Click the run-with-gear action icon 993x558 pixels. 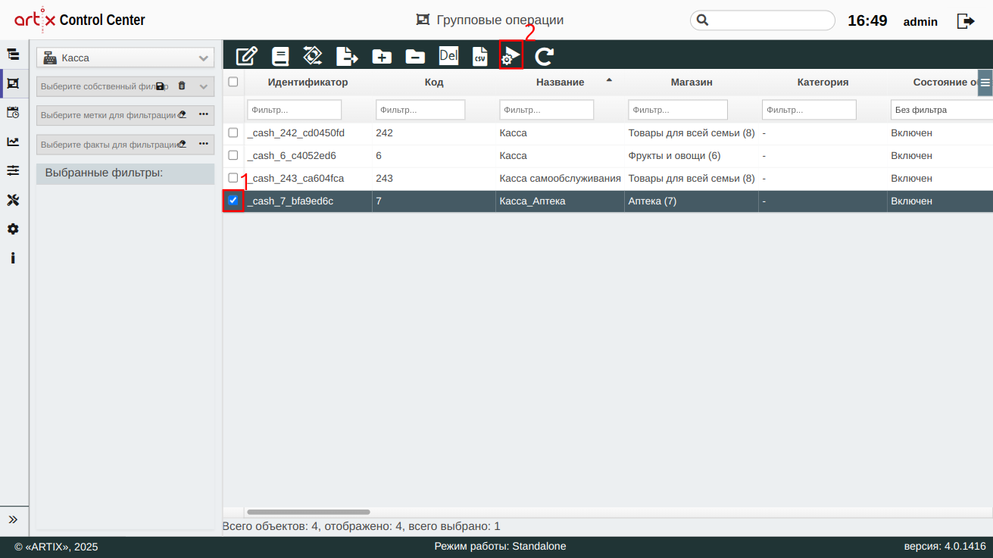511,56
